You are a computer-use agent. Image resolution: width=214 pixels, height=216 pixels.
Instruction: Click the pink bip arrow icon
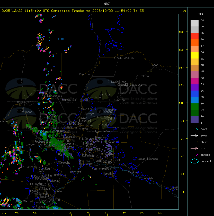click(194, 149)
